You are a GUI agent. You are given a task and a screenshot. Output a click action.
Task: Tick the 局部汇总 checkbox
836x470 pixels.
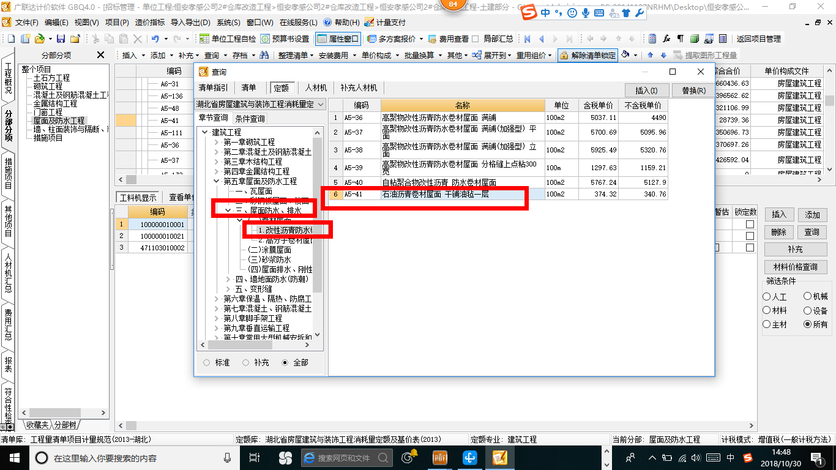tap(476, 39)
